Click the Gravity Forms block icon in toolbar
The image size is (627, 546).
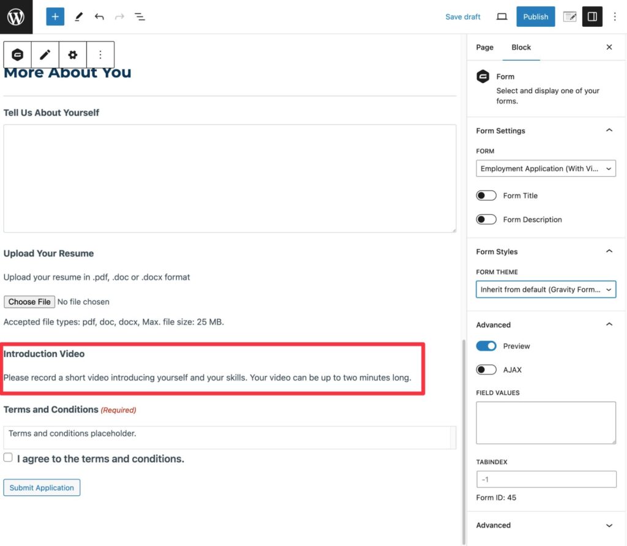18,55
